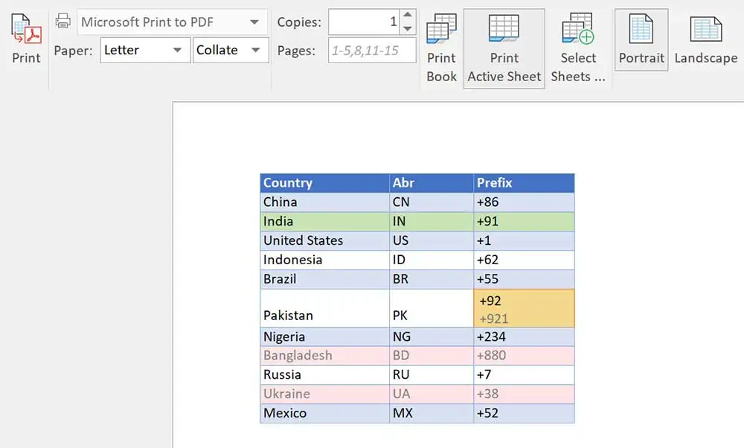
Task: Click the +55 prefix cell
Action: coord(524,279)
